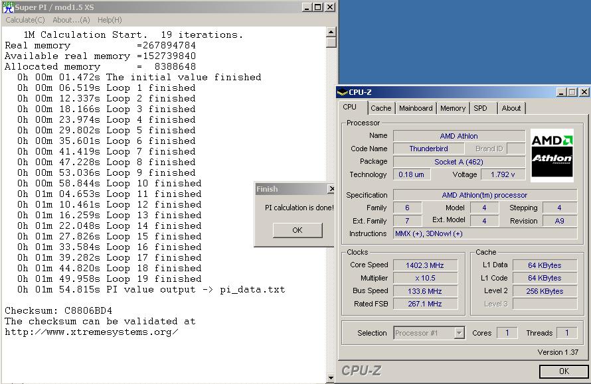591x384 pixels.
Task: Click the http://www.xtremesystems.org/ text
Action: [x=91, y=332]
